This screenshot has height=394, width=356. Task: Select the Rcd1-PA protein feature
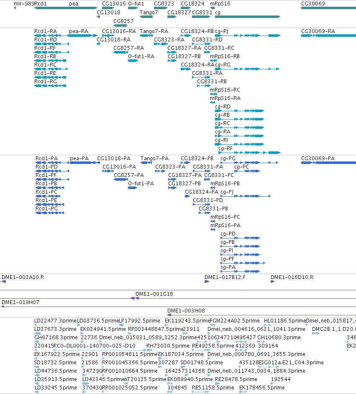52,163
